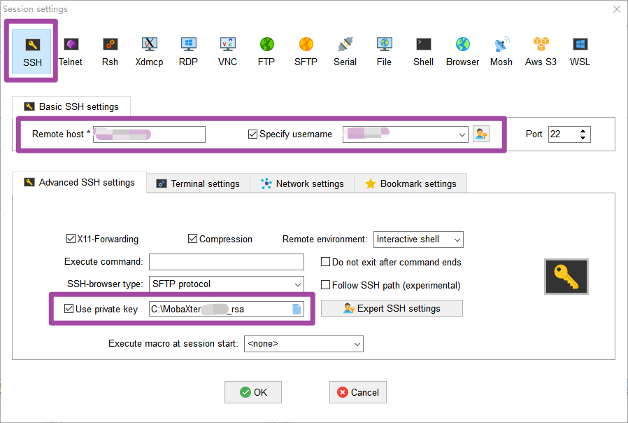Viewport: 628px width, 423px height.
Task: Click the Expert SSH settings button
Action: (392, 308)
